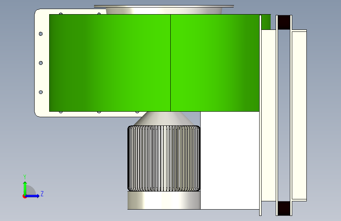
Task: Select the white support plate beside the motor
Action: click(230, 160)
